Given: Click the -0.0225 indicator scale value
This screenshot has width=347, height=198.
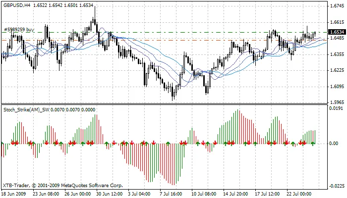Looking at the screenshot, I should point(337,186).
